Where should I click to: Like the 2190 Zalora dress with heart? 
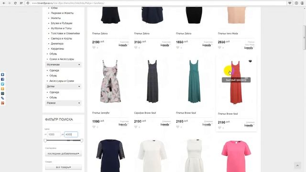pos(94,48)
